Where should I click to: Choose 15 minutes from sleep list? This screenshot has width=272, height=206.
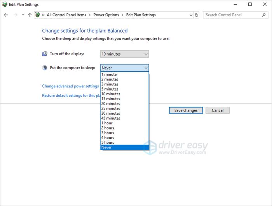125,99
